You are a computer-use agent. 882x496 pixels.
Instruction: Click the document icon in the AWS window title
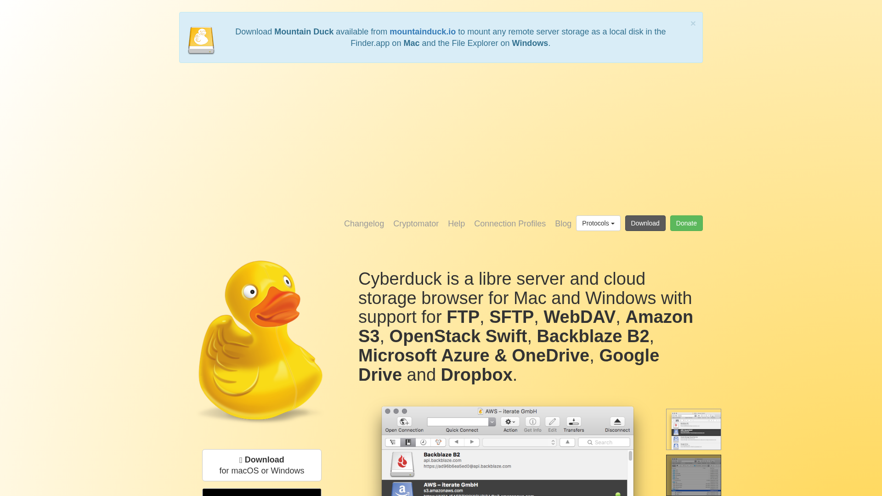[x=481, y=411]
